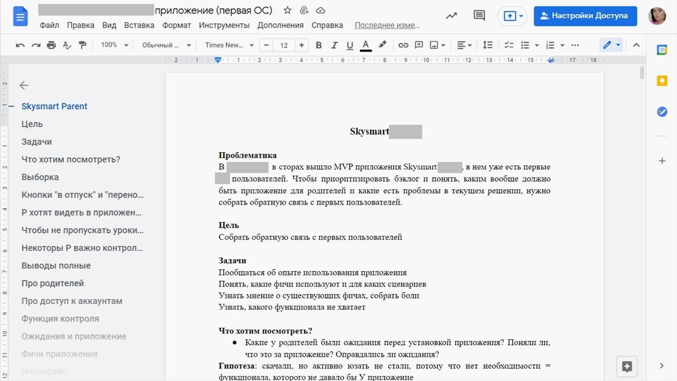The height and width of the screenshot is (381, 677).
Task: Toggle bold formatting
Action: point(319,45)
